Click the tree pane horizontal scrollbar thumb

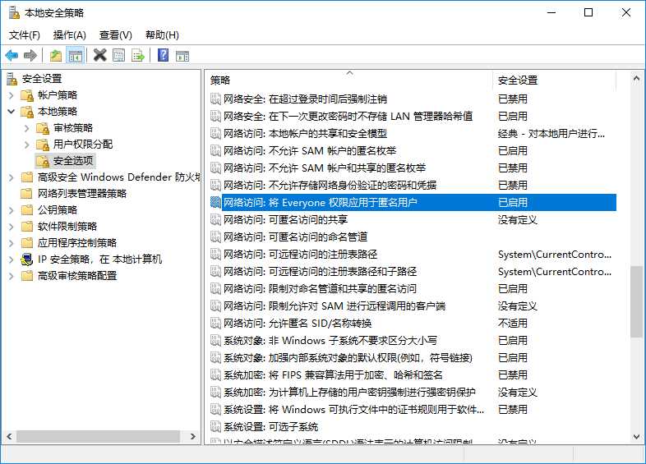(x=98, y=436)
